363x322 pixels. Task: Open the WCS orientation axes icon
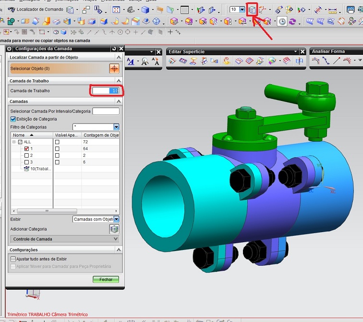262,10
